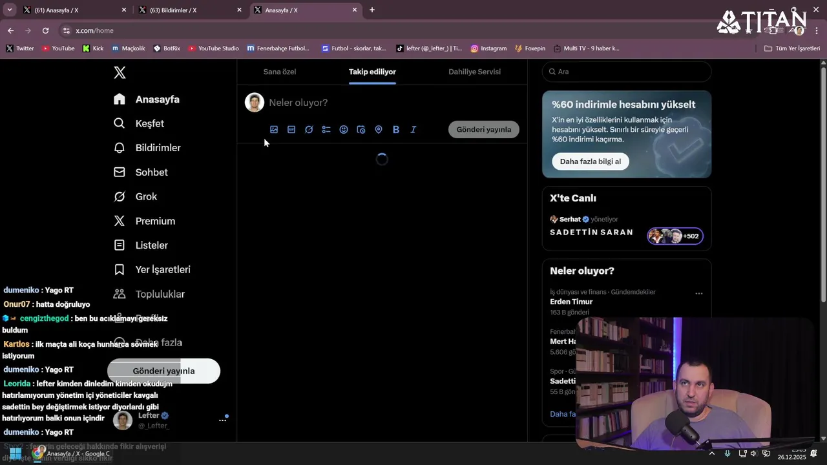Screen dimensions: 827x465
Task: Open emoji picker in composer
Action: coord(344,130)
